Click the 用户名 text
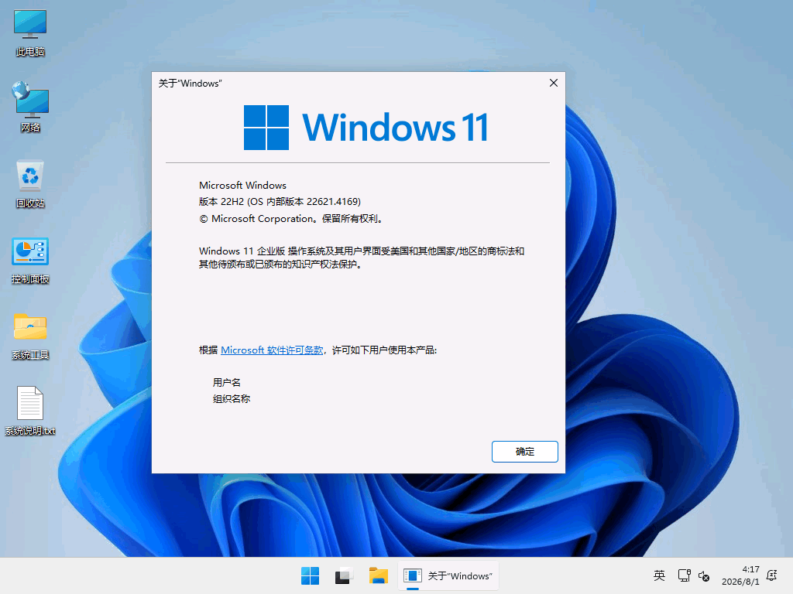The height and width of the screenshot is (594, 793). click(227, 382)
